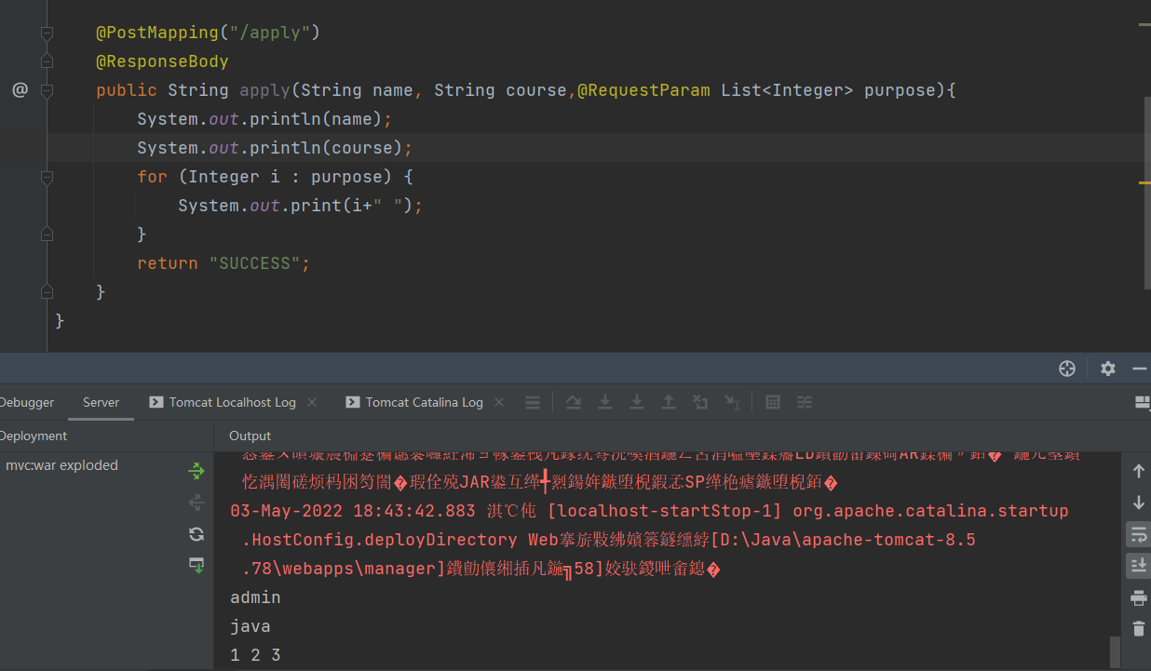Click the print console output icon

click(1138, 597)
